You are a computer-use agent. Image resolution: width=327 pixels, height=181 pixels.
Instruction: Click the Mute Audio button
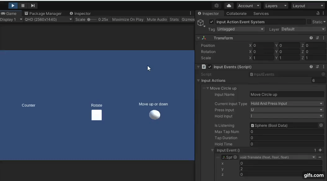click(157, 19)
